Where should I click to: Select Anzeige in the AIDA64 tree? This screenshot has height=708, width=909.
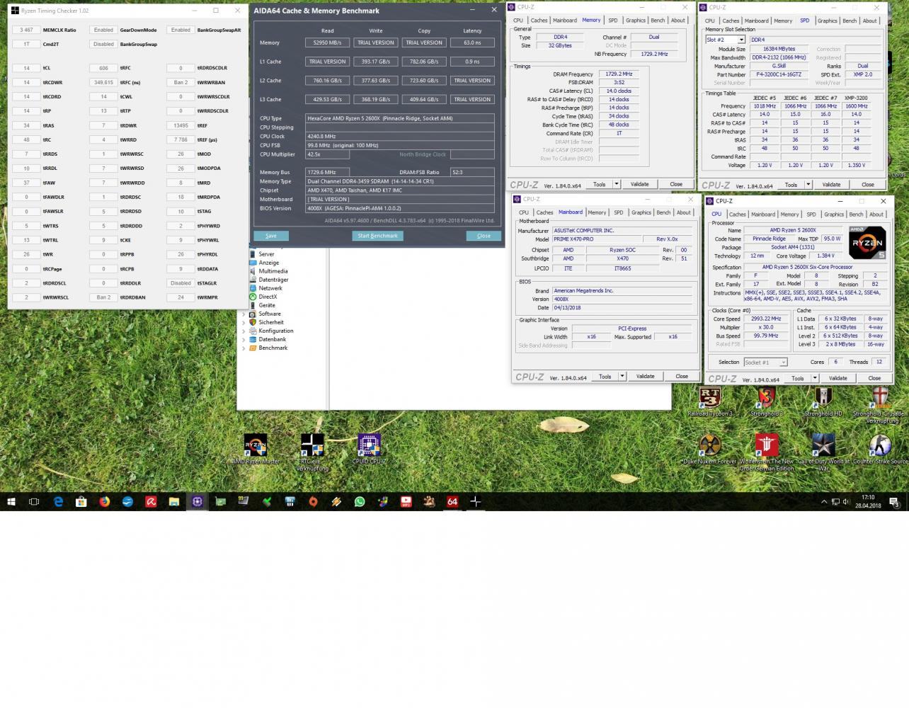[268, 263]
